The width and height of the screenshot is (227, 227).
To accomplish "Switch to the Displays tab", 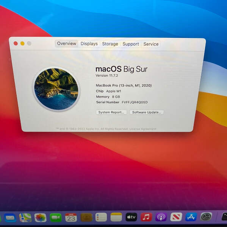I will (89, 44).
